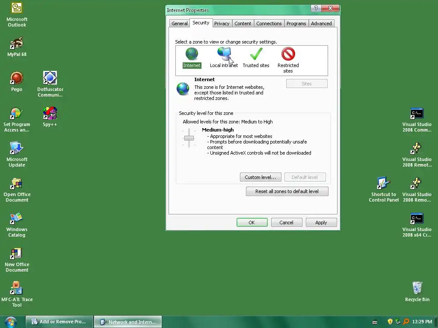Screen dimensions: 438x328
Task: Select the Windows Catalog desktop shortcut
Action: point(17,225)
